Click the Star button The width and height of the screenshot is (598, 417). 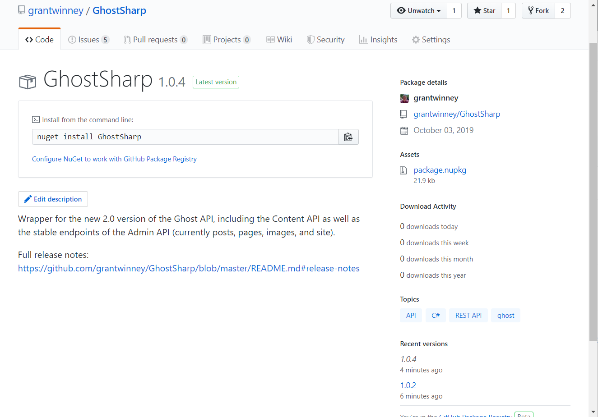(484, 11)
